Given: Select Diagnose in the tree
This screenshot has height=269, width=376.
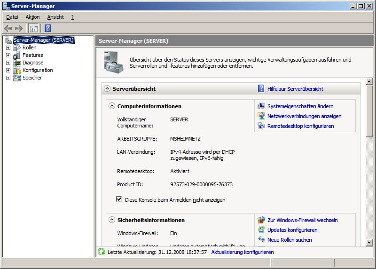Looking at the screenshot, I should coord(33,63).
